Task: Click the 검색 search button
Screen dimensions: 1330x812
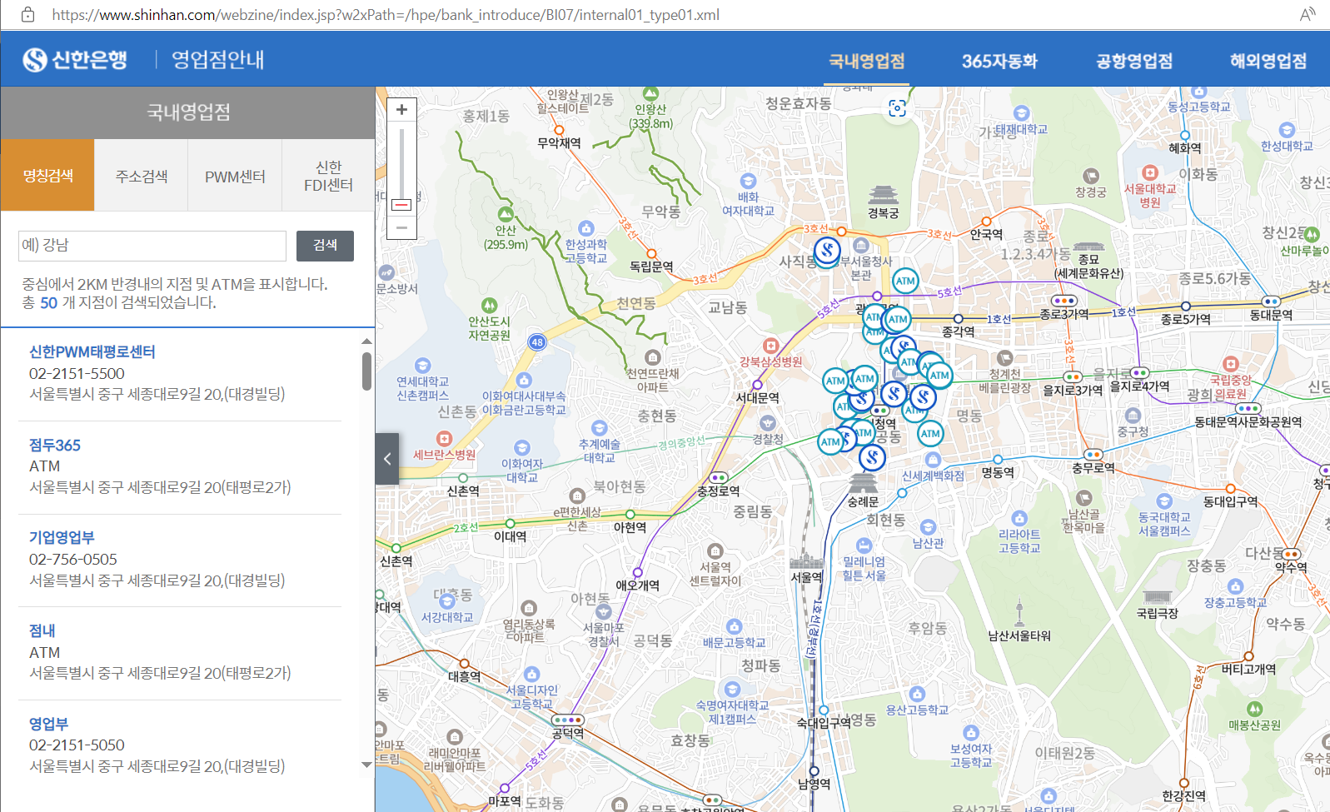Action: point(325,246)
